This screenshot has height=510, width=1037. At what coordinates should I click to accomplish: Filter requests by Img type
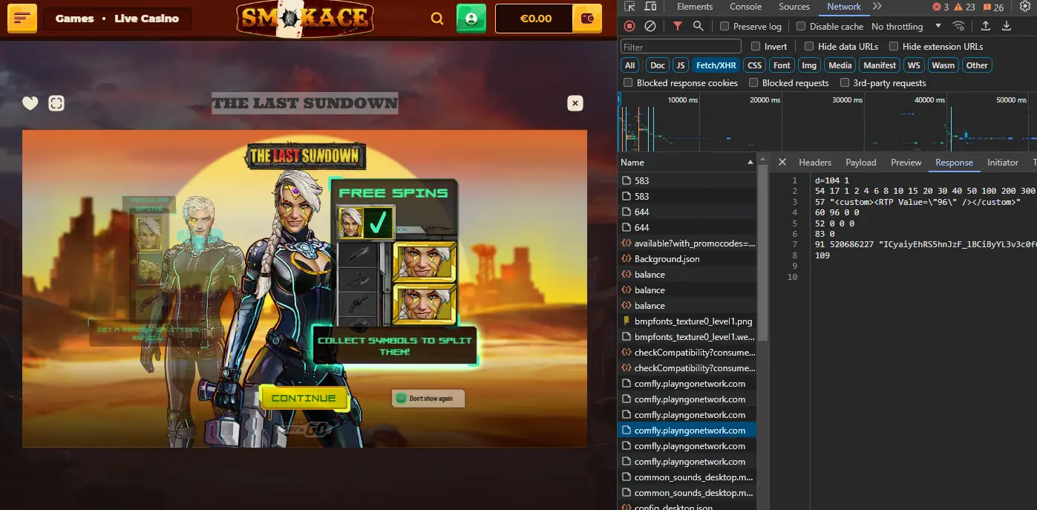809,65
